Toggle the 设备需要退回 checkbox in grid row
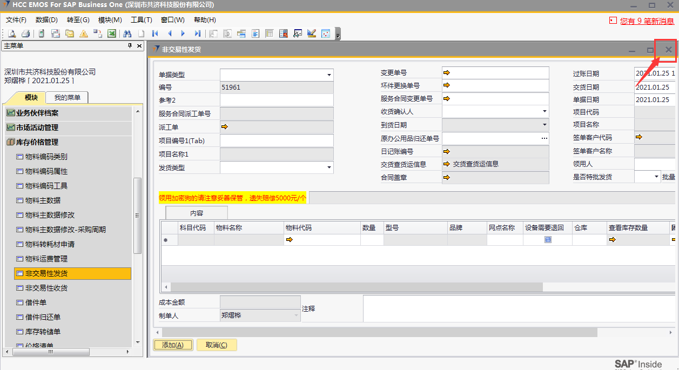Viewport: 679px width, 370px height. coord(548,240)
